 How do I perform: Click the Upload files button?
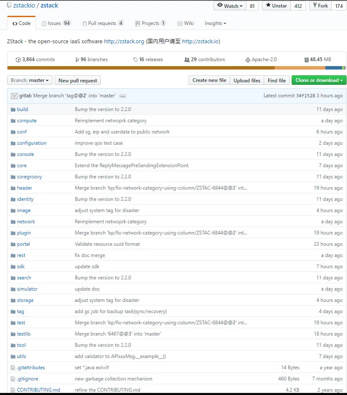pos(247,80)
